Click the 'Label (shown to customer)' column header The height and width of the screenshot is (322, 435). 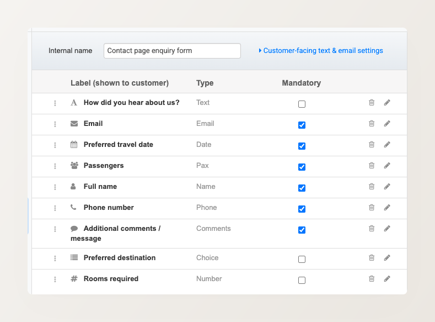click(x=120, y=83)
